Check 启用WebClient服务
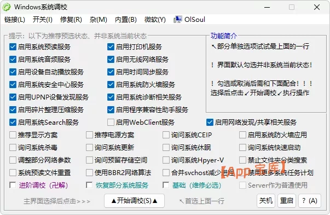This screenshot has height=215, width=330. (x=111, y=122)
